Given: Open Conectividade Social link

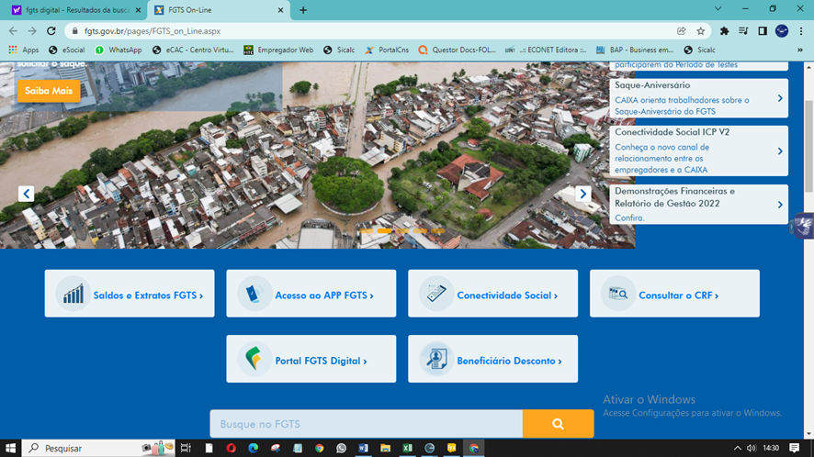Looking at the screenshot, I should (492, 295).
